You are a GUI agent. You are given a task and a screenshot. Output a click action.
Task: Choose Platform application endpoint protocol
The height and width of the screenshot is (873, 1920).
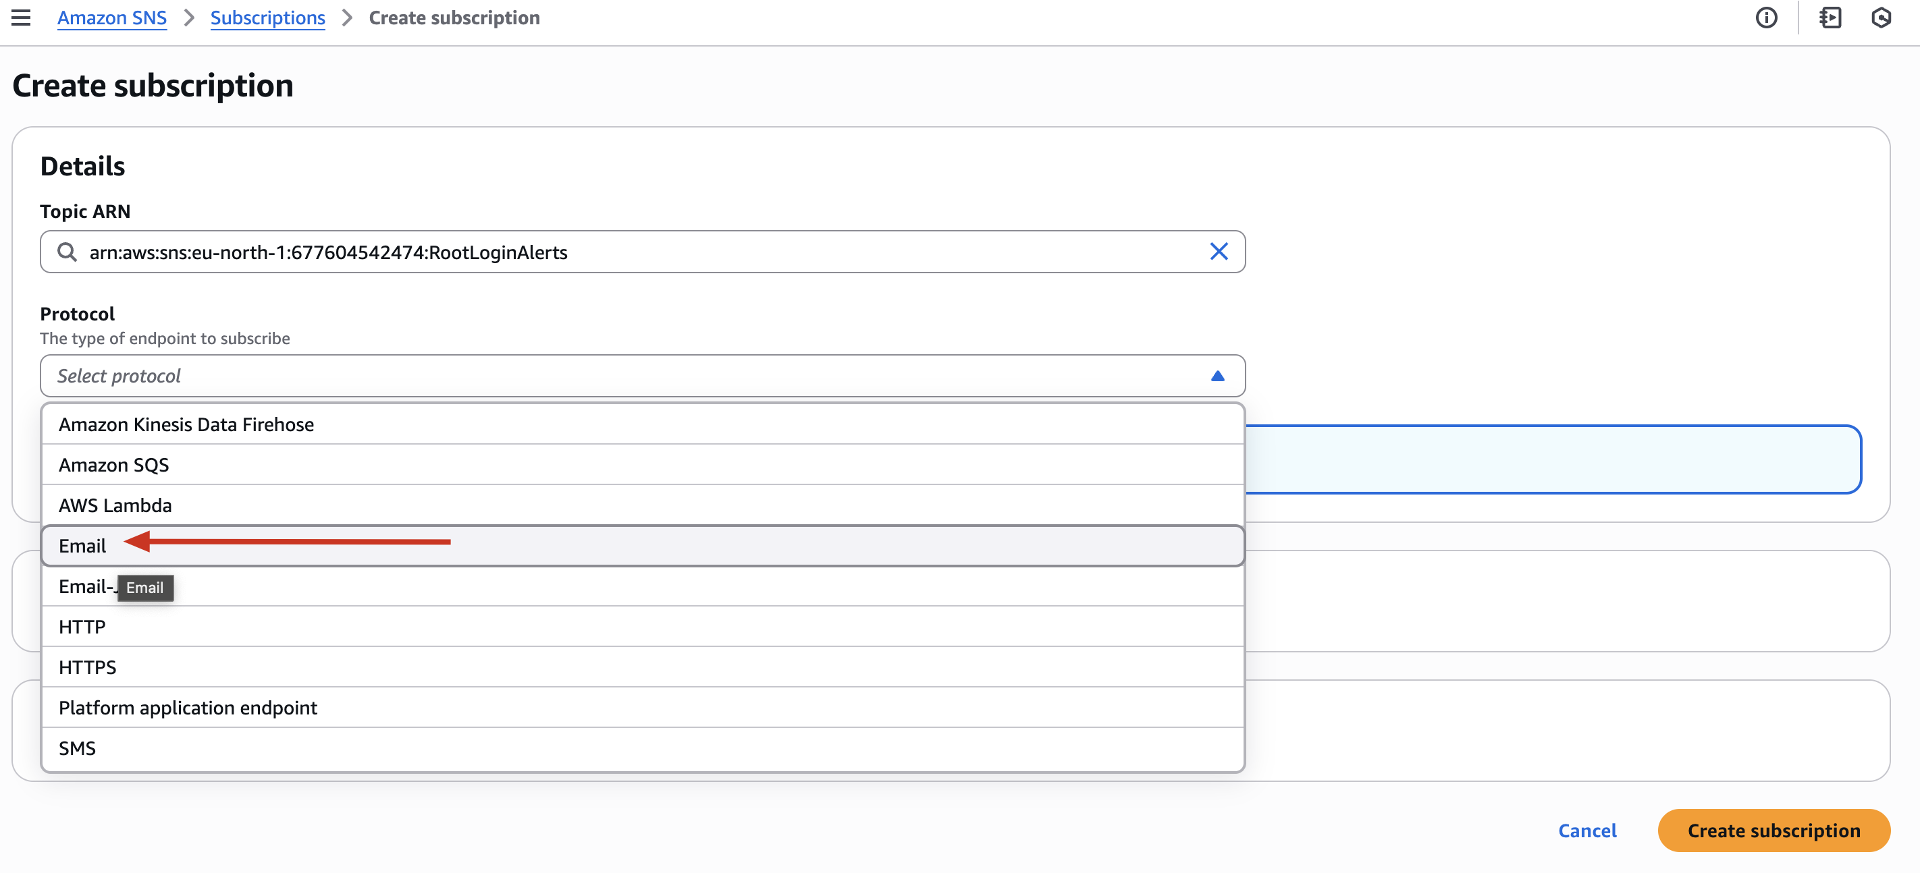point(643,708)
